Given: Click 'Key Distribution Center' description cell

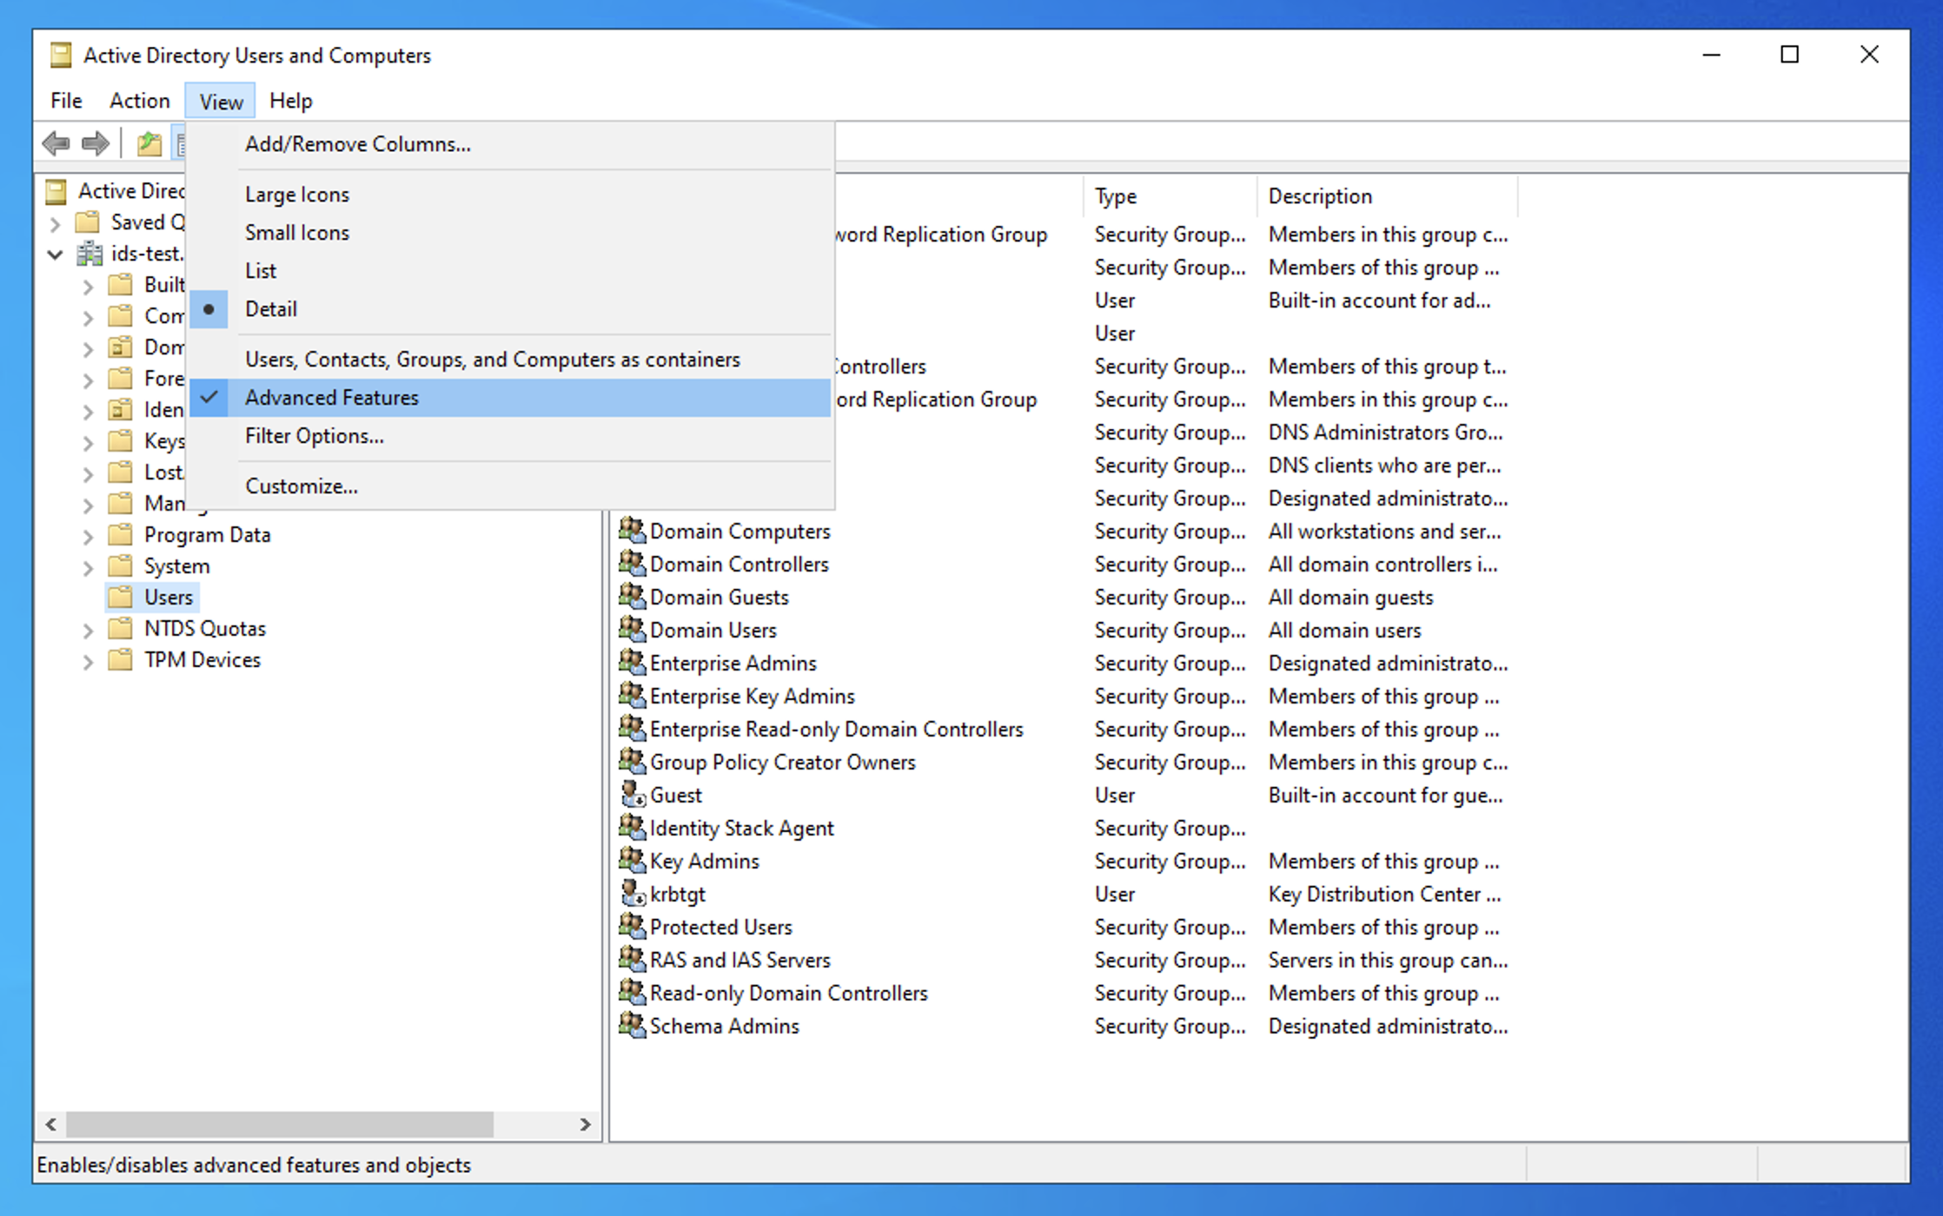Looking at the screenshot, I should coord(1384,894).
